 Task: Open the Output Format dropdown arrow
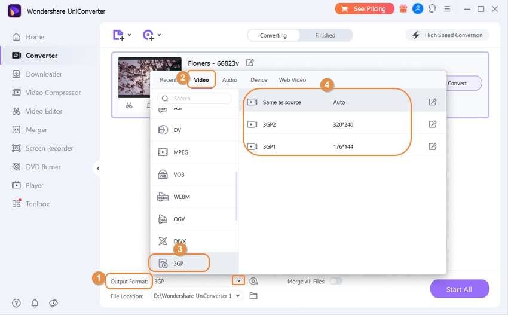click(238, 281)
